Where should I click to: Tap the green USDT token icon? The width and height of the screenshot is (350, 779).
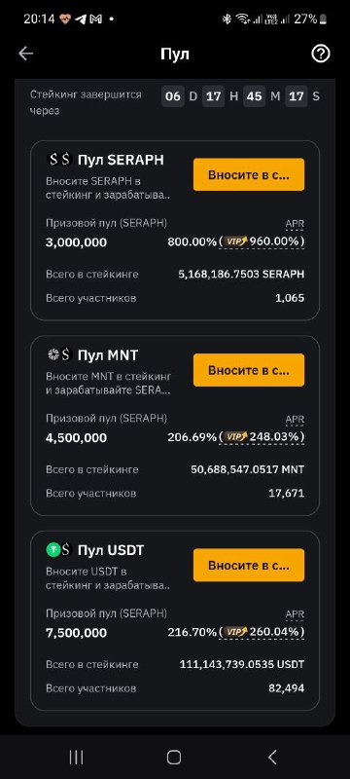pyautogui.click(x=53, y=550)
